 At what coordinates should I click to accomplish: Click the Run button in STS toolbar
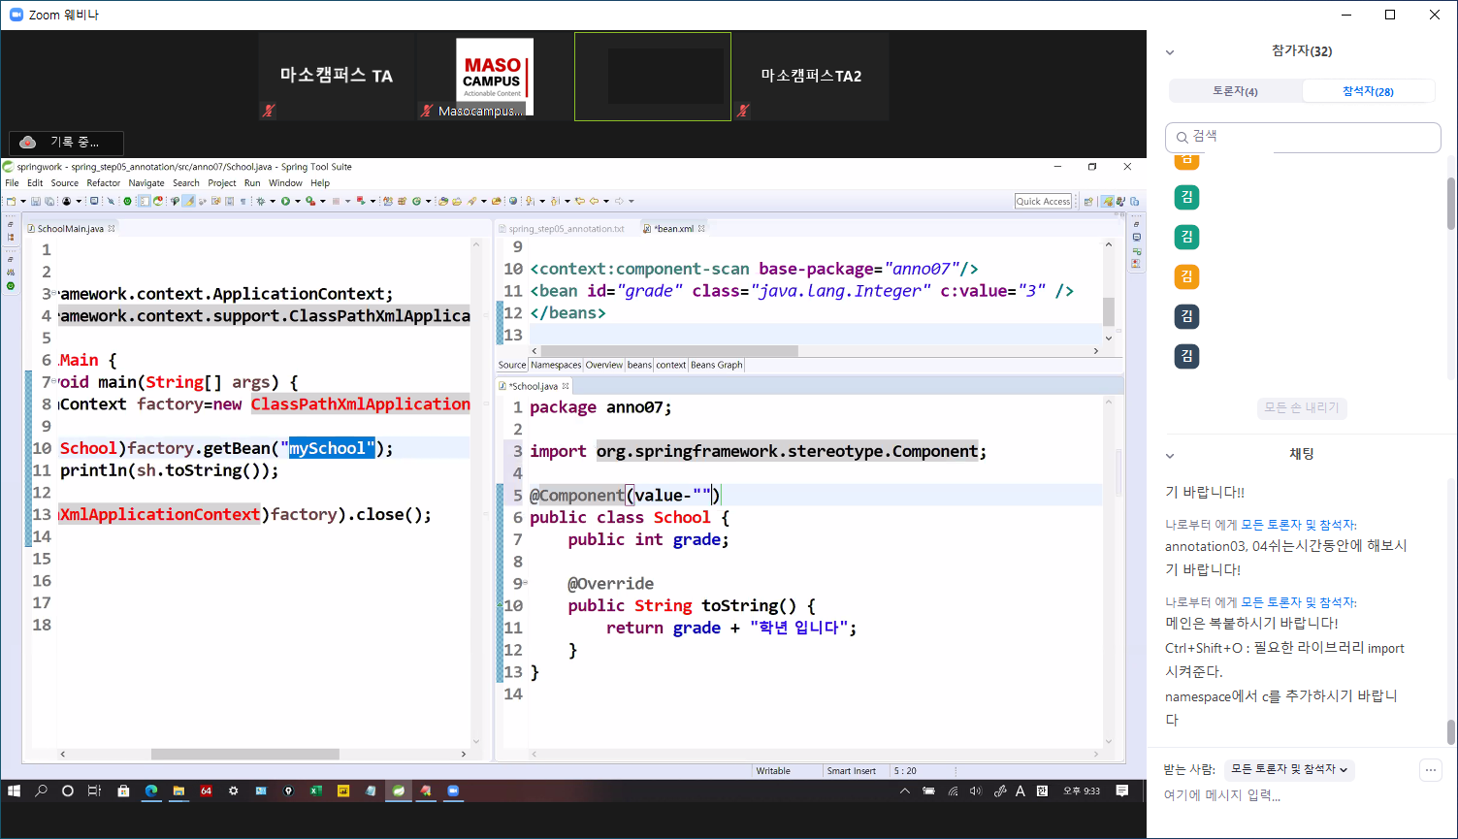click(285, 202)
